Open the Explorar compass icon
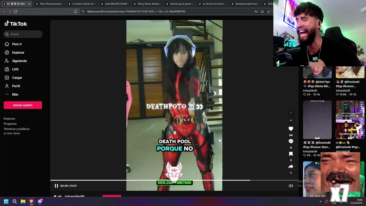Image resolution: width=366 pixels, height=206 pixels. coord(7,52)
